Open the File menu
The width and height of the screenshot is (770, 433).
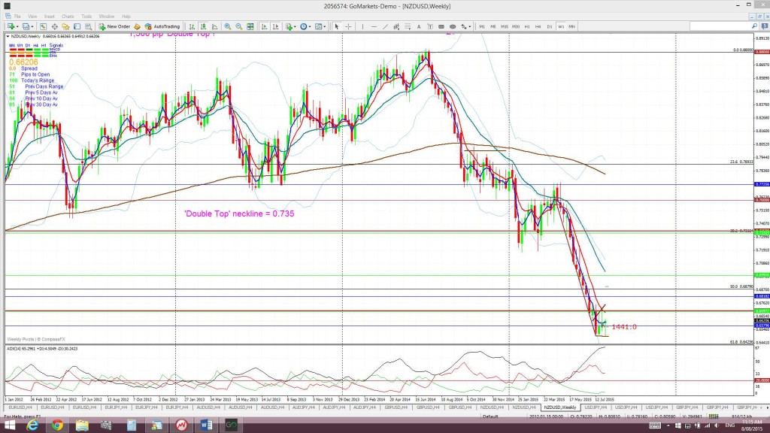[x=17, y=17]
